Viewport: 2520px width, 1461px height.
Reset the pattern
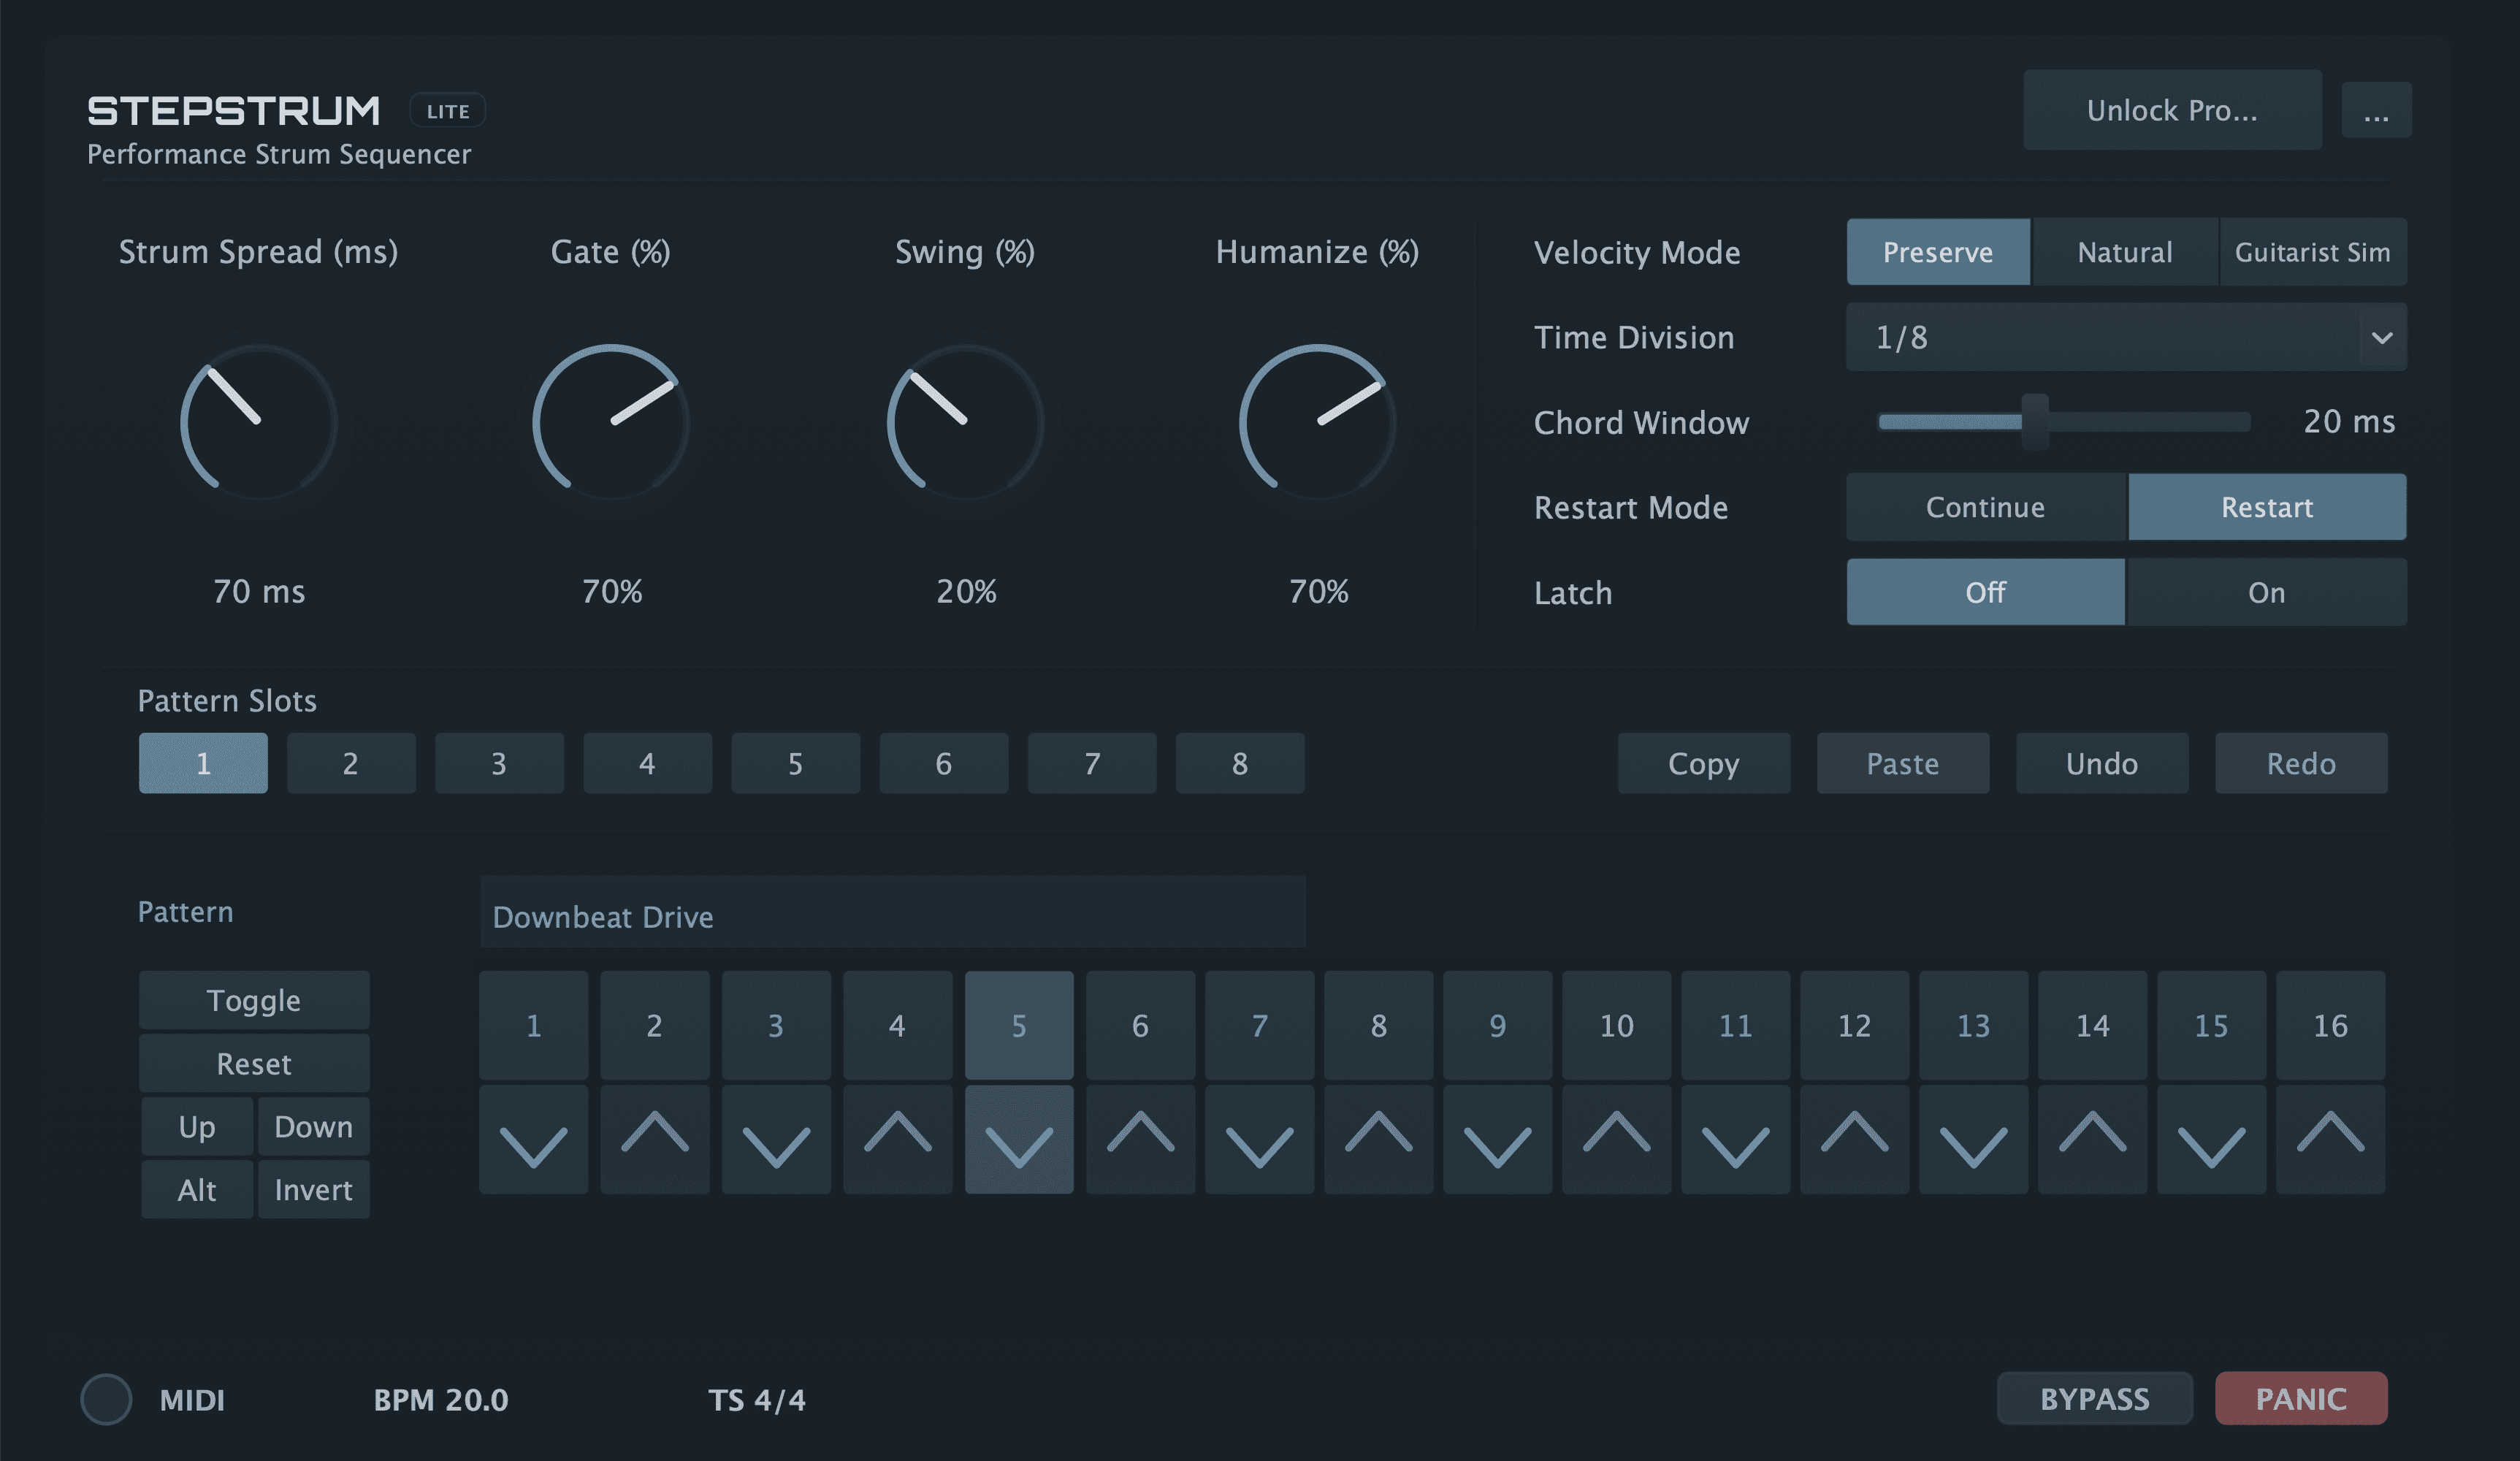pos(254,1063)
